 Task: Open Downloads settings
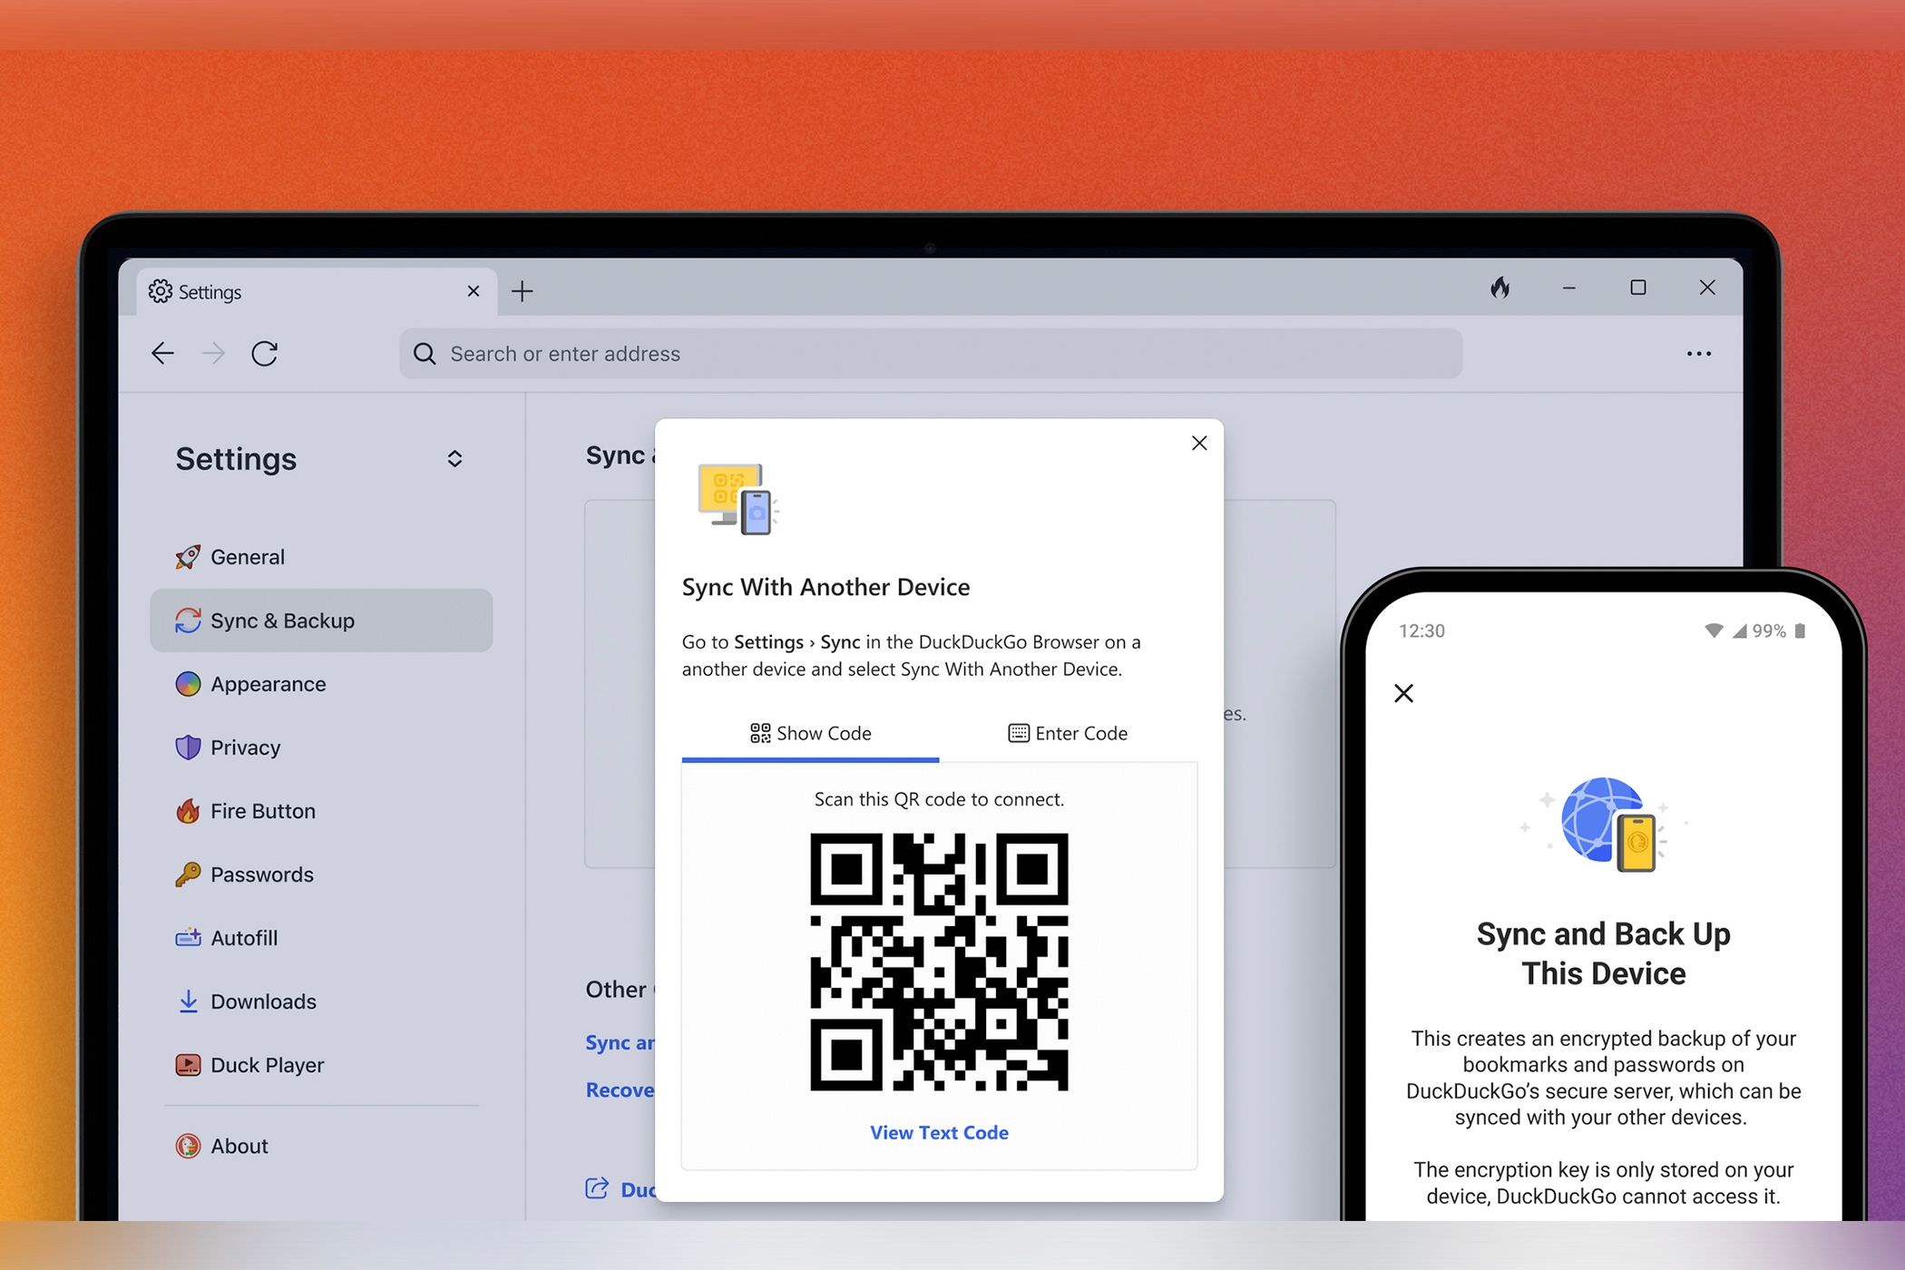pyautogui.click(x=321, y=1001)
